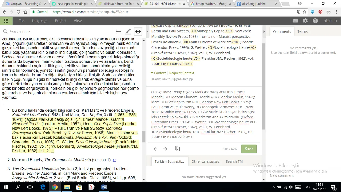Open the File menu
Image resolution: width=341 pixels, height=192 pixels.
22,21
